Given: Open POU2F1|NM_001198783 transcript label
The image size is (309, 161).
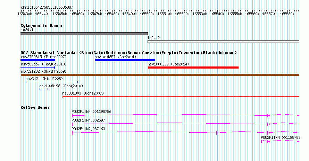Looking at the screenshot, I should coord(281,137).
